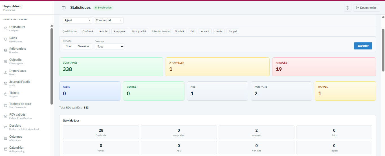Image resolution: width=385 pixels, height=156 pixels.
Task: Open the Colonne Tous select box
Action: (109, 46)
